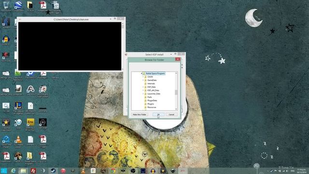Open File Explorer from the taskbar

click(x=23, y=171)
